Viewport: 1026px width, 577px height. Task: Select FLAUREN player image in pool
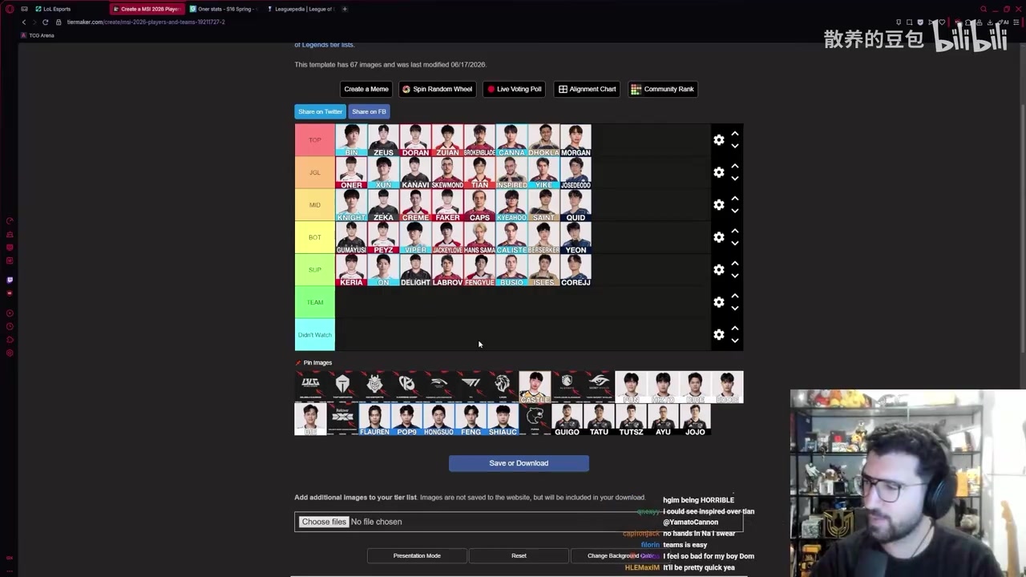pos(374,419)
